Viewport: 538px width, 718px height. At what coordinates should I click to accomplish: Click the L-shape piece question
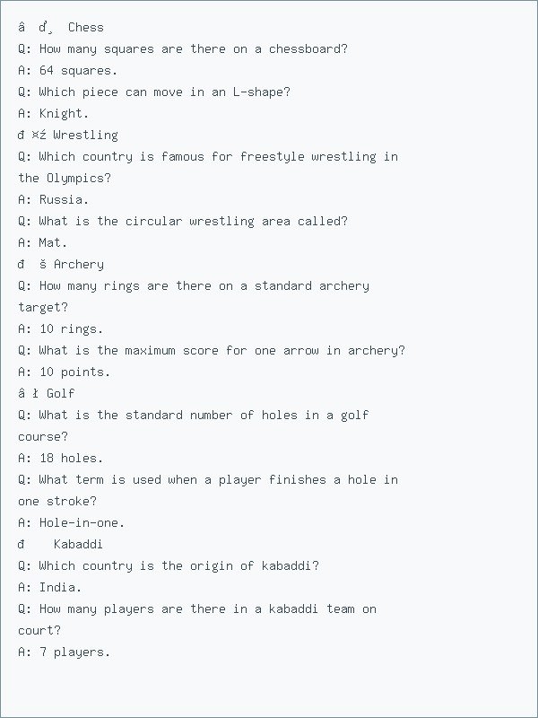click(x=153, y=92)
